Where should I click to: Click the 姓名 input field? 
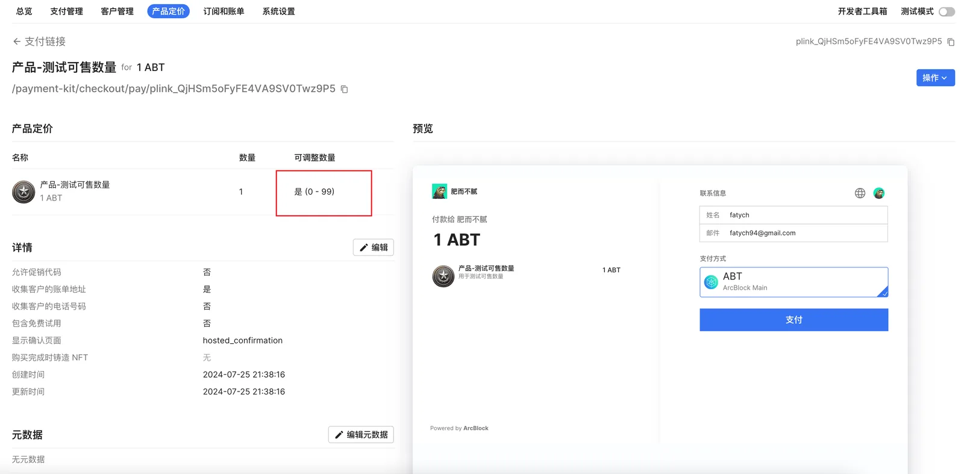tap(793, 215)
